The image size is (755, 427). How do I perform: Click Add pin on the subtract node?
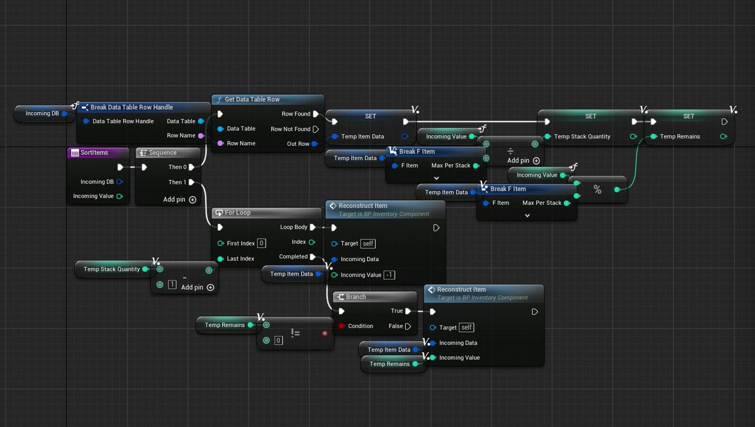pyautogui.click(x=198, y=287)
